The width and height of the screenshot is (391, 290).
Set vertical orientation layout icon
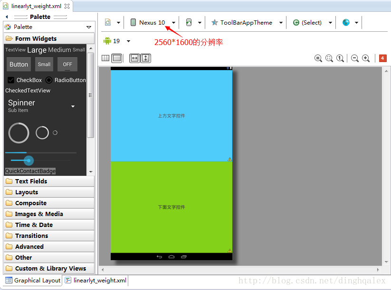coord(117,58)
